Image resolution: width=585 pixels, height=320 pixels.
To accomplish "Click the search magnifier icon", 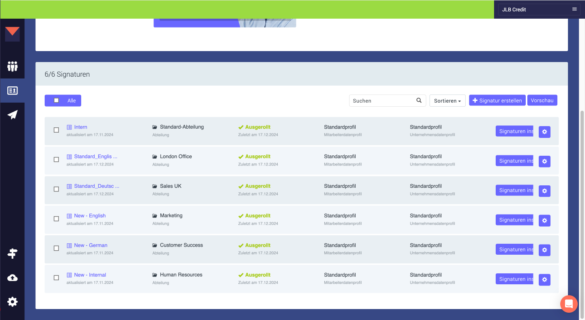I will point(419,101).
